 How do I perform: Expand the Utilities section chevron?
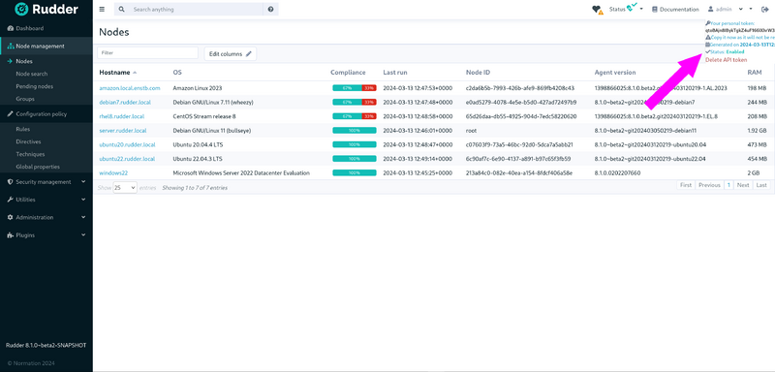(x=83, y=200)
